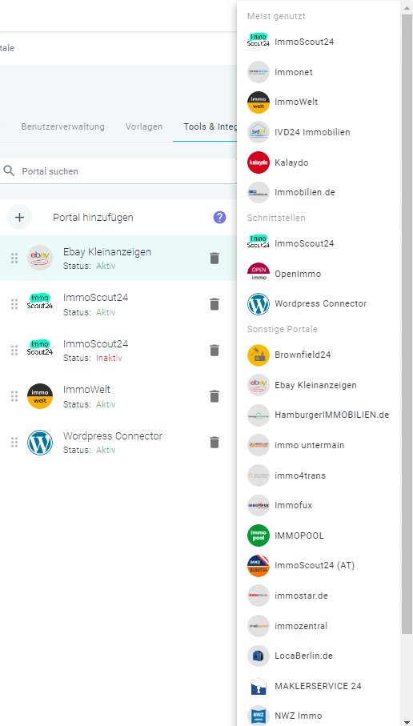
Task: Click the Brownfield24 yellow logo
Action: [x=259, y=355]
